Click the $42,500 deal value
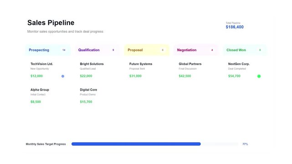The image size is (292, 164). point(185,76)
